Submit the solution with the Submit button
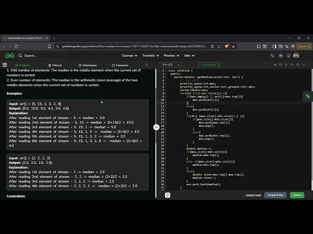The height and width of the screenshot is (234, 313). (x=297, y=195)
